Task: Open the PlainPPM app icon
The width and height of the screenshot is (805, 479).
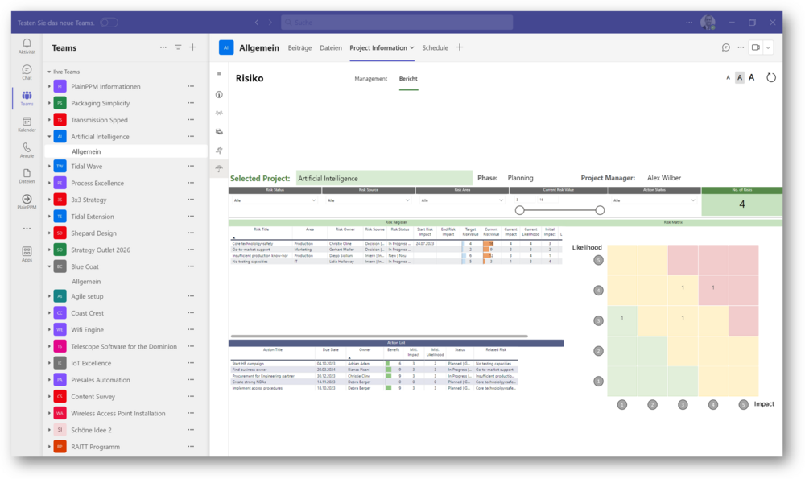Action: point(27,201)
